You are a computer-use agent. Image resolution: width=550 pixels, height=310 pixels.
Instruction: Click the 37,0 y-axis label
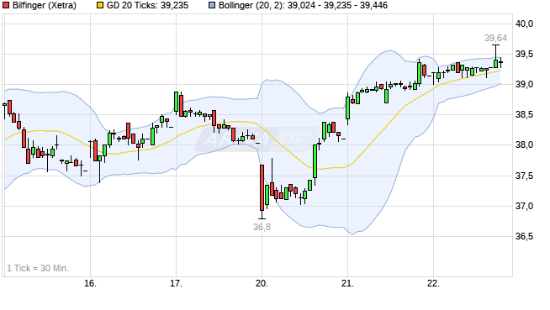[x=524, y=206]
